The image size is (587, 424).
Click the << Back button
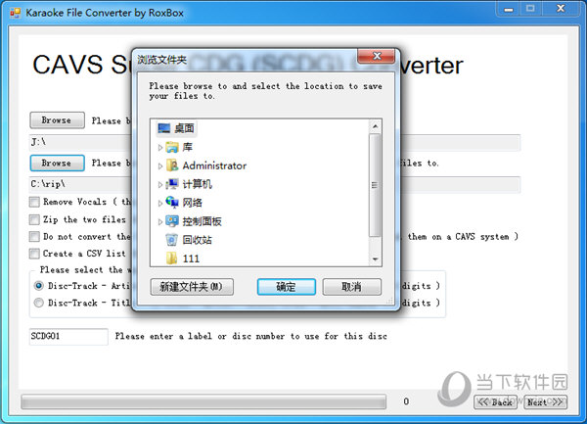click(x=495, y=402)
